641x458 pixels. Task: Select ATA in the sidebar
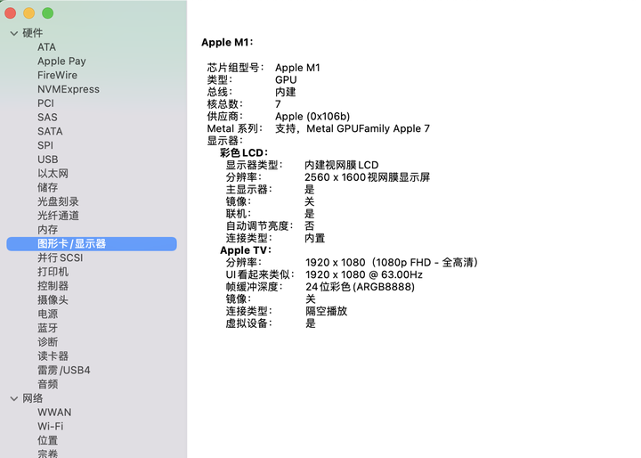coord(46,47)
